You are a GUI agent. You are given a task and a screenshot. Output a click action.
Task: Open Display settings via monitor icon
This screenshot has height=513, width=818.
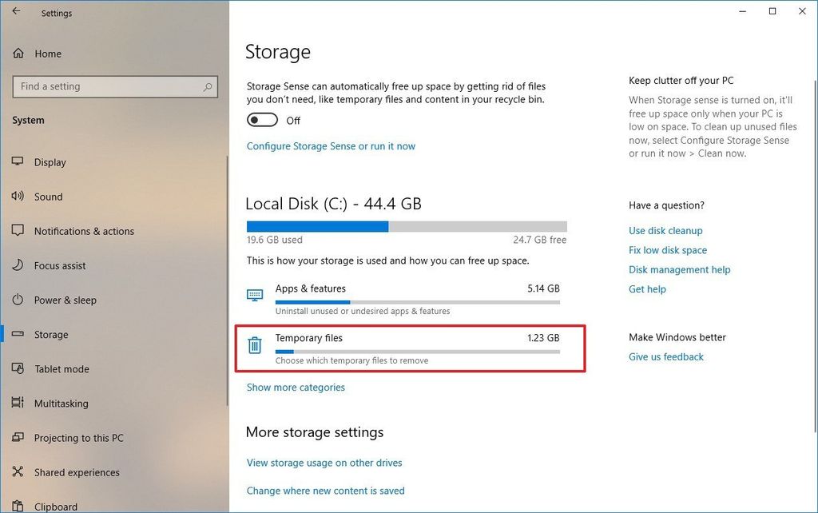coord(18,161)
